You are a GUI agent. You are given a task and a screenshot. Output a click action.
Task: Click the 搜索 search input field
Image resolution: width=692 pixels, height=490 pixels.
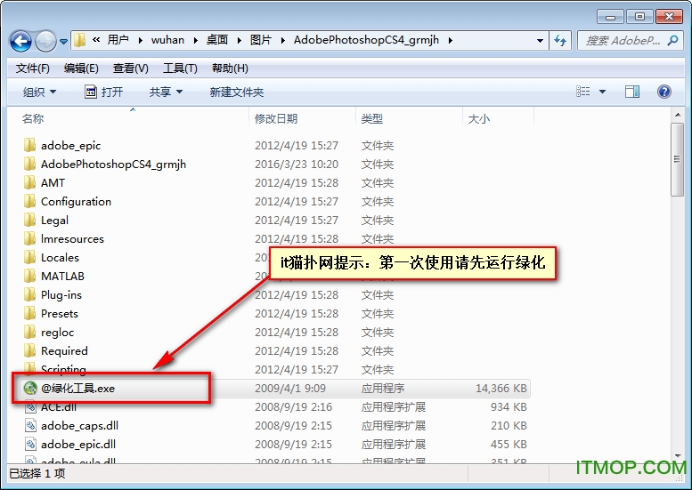coord(623,40)
